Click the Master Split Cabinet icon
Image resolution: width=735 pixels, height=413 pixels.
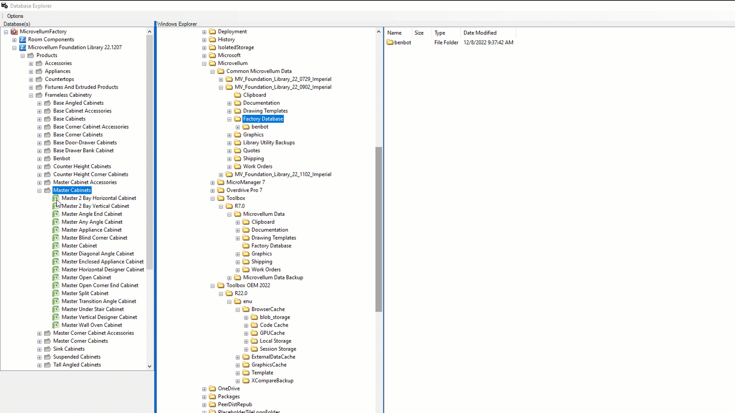pos(56,293)
